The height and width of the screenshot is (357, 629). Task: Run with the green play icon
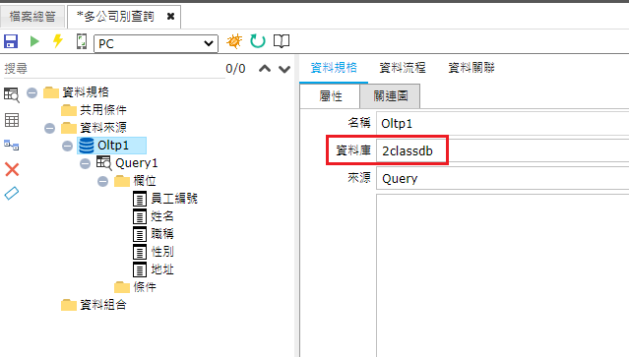click(34, 41)
